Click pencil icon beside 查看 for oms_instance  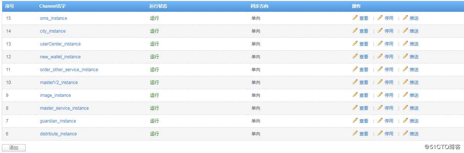click(355, 18)
